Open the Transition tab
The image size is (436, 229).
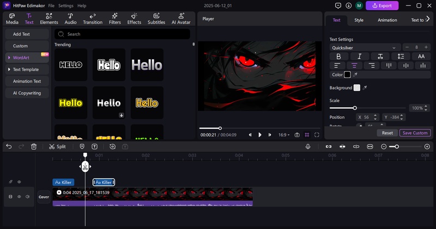93,19
